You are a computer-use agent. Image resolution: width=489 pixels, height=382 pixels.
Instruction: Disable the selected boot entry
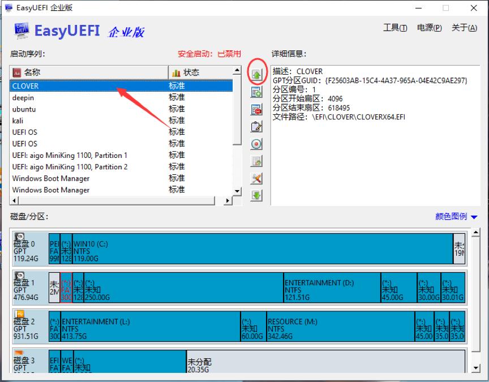click(x=256, y=144)
